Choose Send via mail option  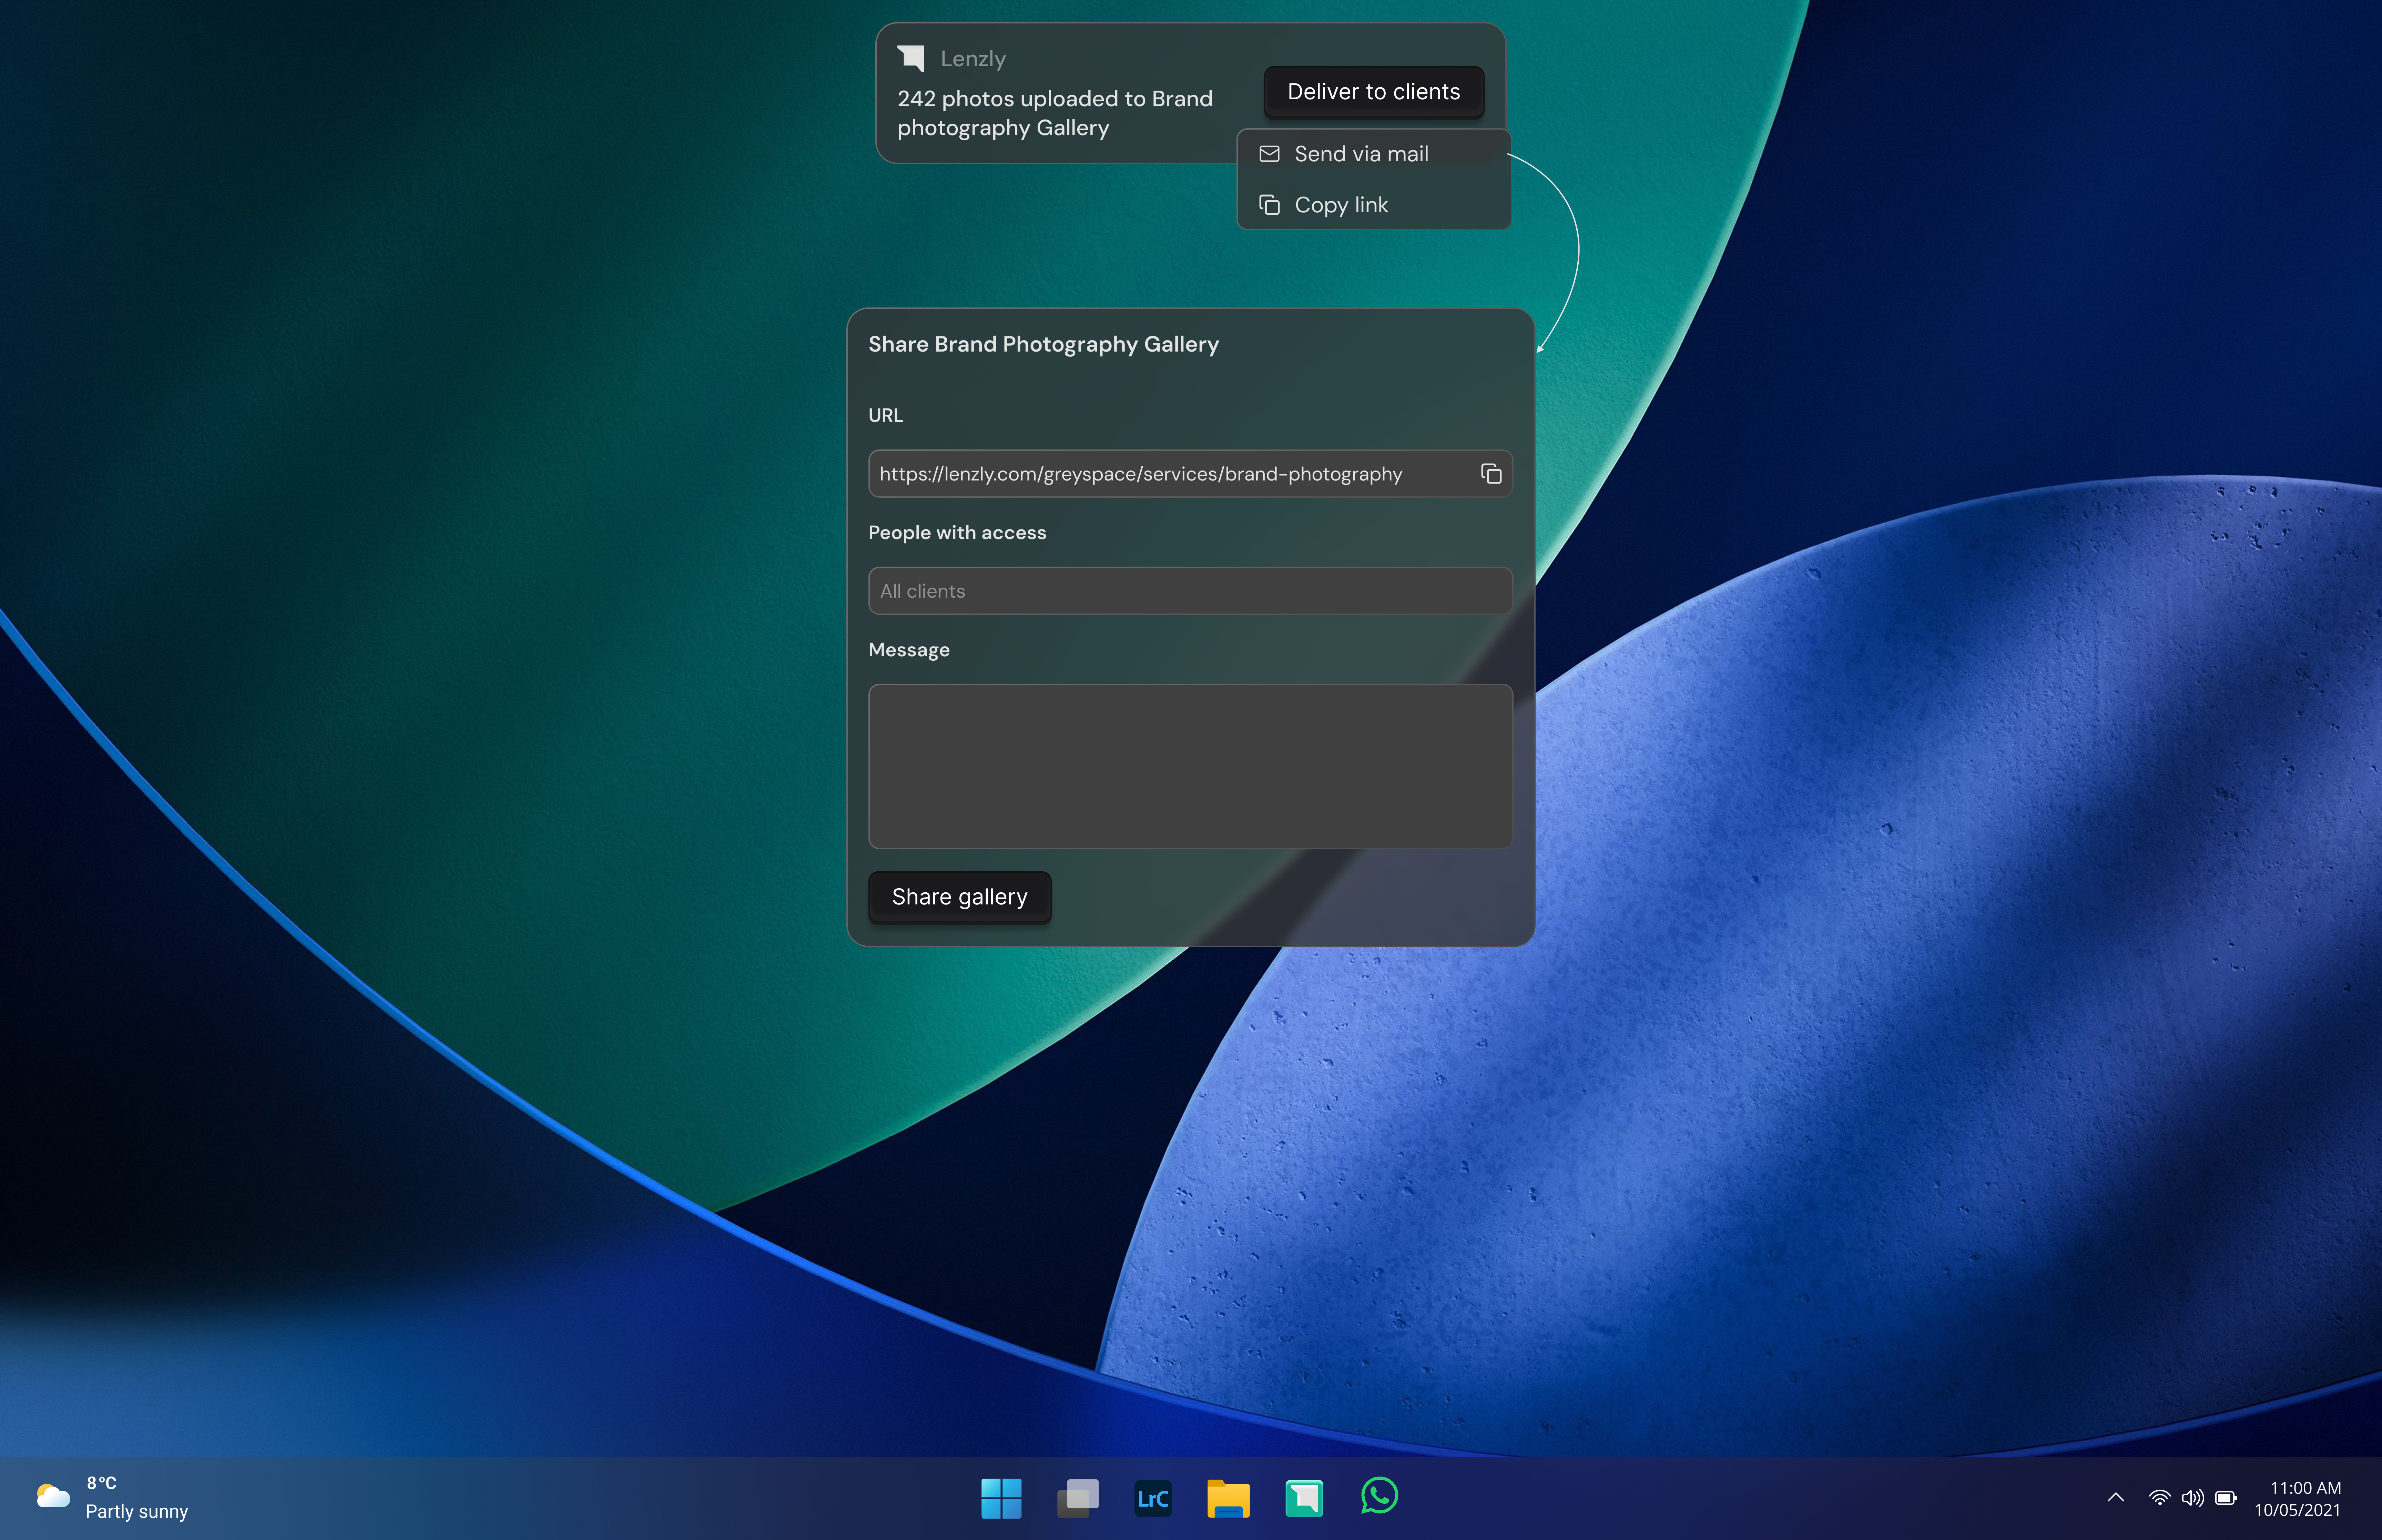click(1373, 154)
